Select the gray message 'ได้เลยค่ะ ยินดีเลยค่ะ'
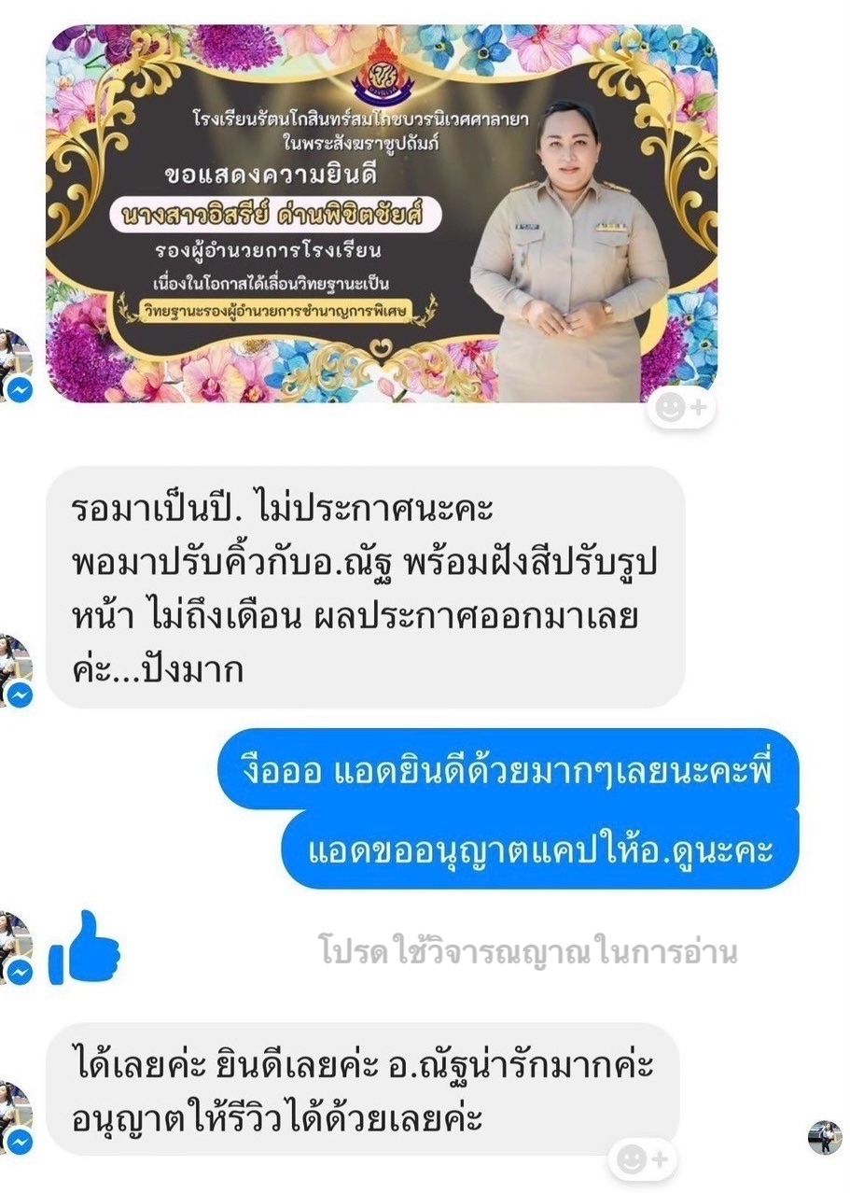850x1193 pixels. (x=363, y=1088)
